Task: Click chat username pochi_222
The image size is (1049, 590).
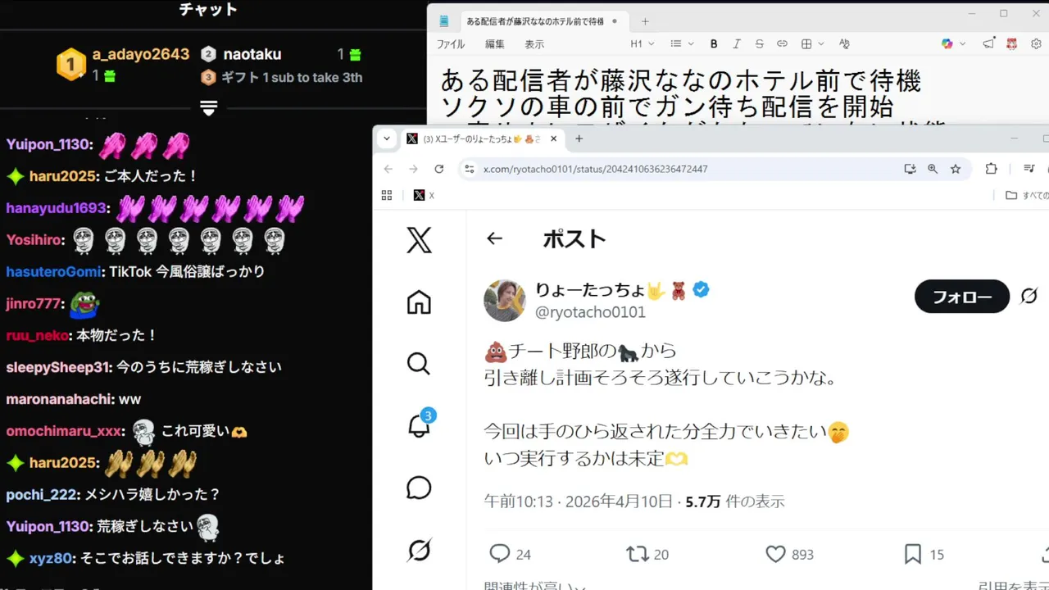Action: coord(42,495)
